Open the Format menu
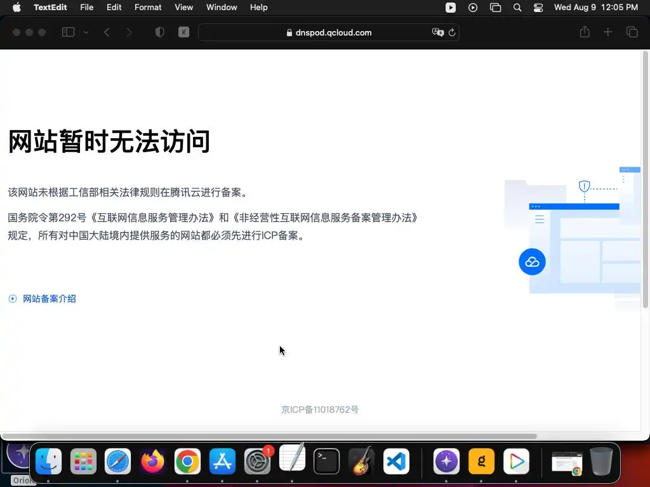650x487 pixels. point(148,7)
